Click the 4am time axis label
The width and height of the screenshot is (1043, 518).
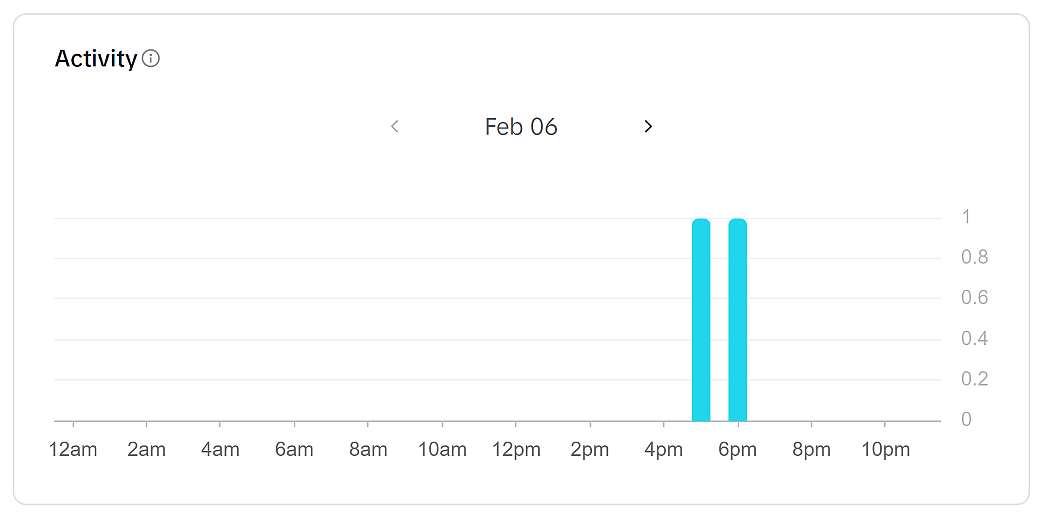point(220,450)
